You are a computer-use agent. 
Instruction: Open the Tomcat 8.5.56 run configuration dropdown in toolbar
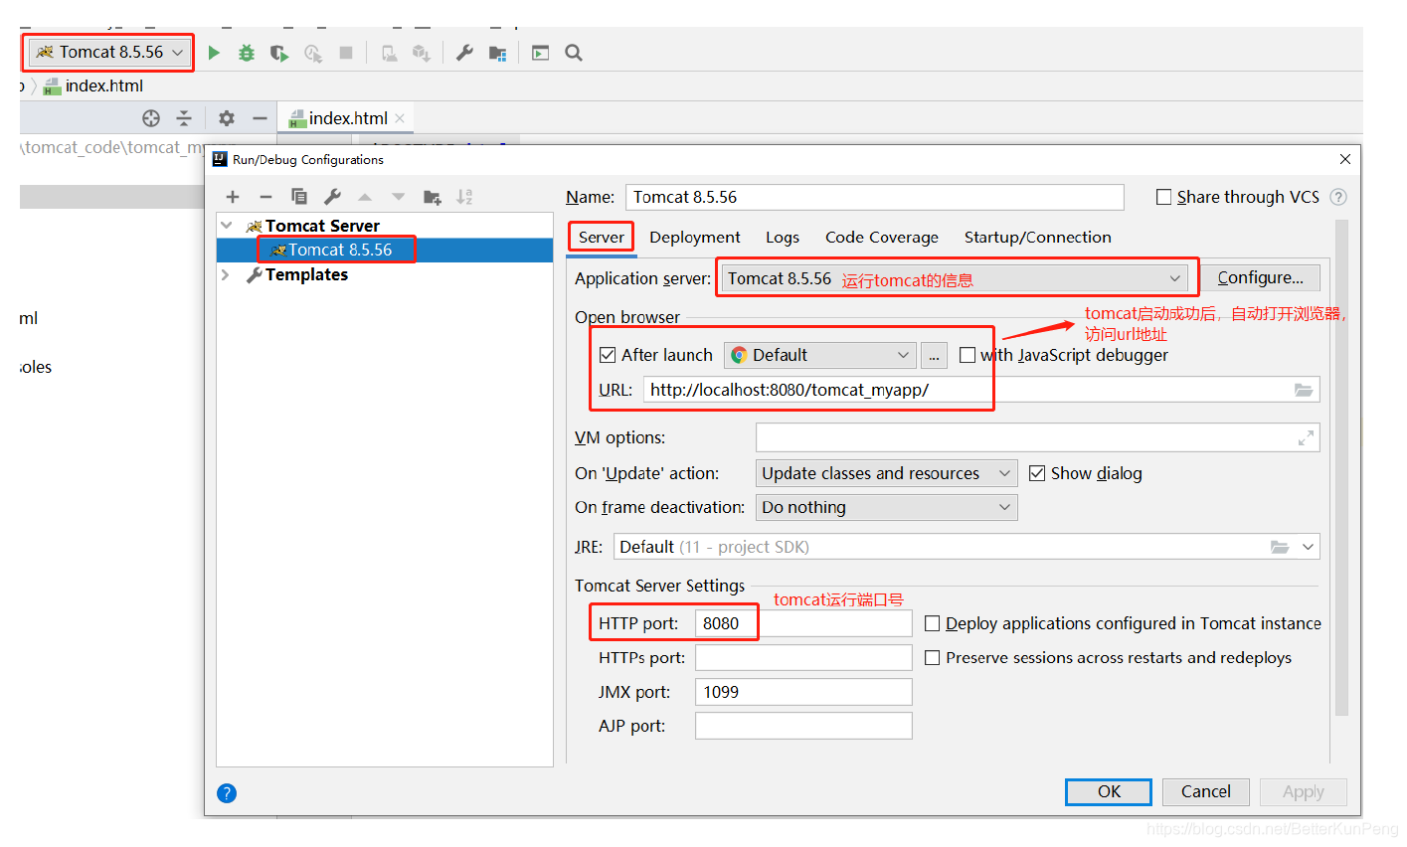coord(109,52)
